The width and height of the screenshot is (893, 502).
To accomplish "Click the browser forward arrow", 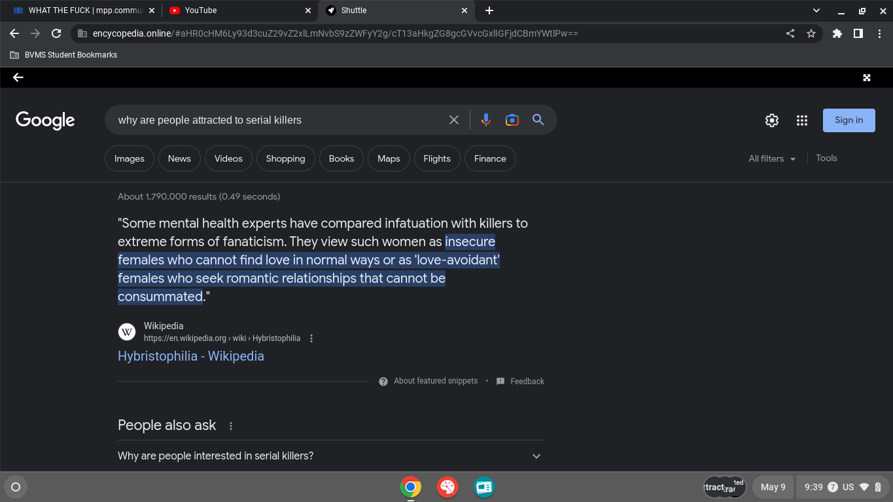I will (x=35, y=33).
